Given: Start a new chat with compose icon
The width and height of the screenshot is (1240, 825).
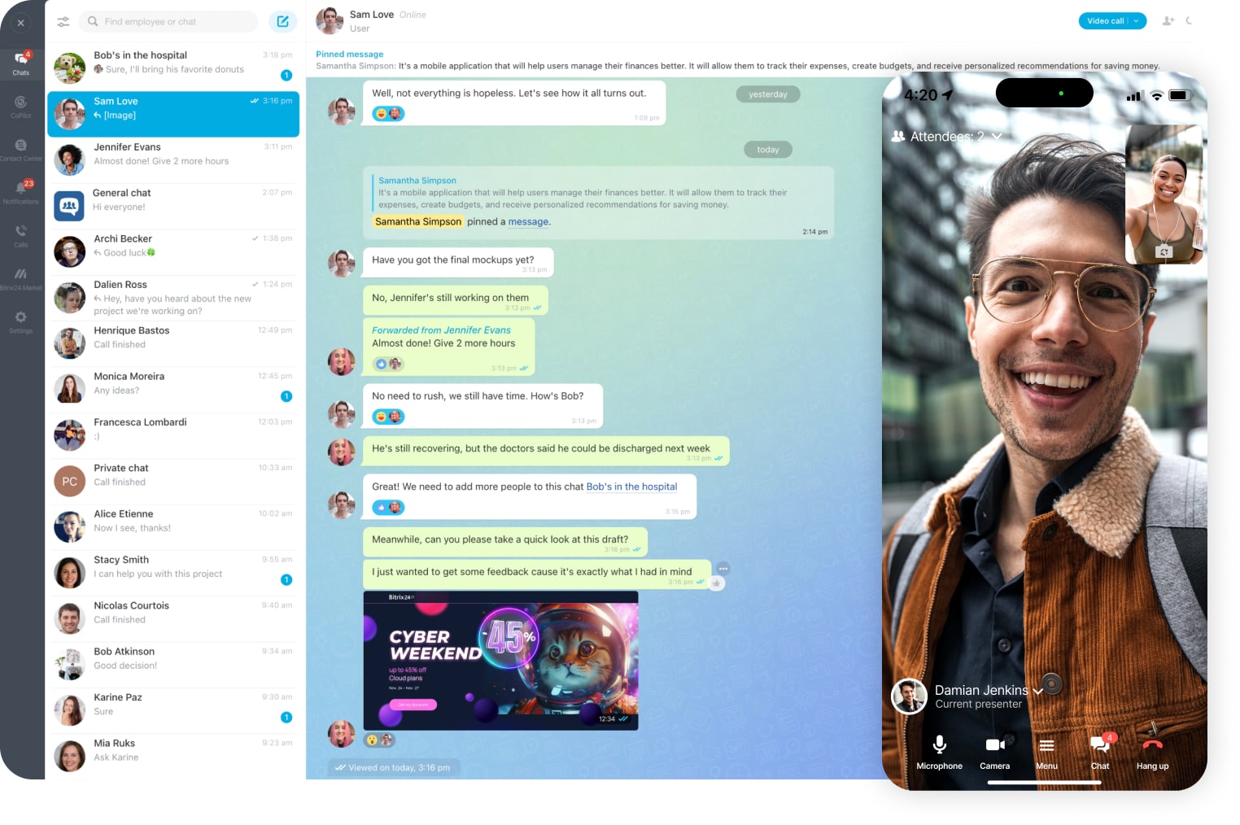Looking at the screenshot, I should pyautogui.click(x=283, y=22).
